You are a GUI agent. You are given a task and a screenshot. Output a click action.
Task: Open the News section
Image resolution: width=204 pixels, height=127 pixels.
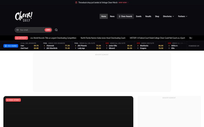(x=112, y=16)
